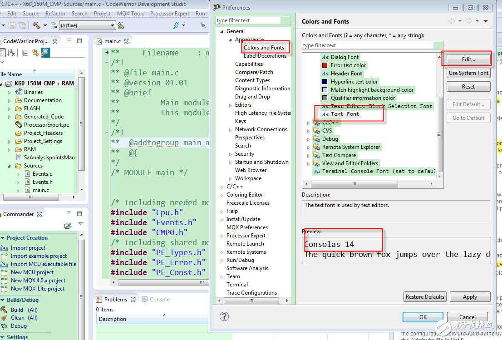The width and height of the screenshot is (502, 340).
Task: Open the Search menu in menu bar
Action: [x=79, y=14]
